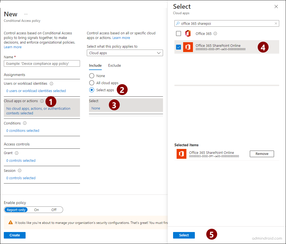The image size is (286, 244).
Task: Click inside the Name input field
Action: coord(42,63)
